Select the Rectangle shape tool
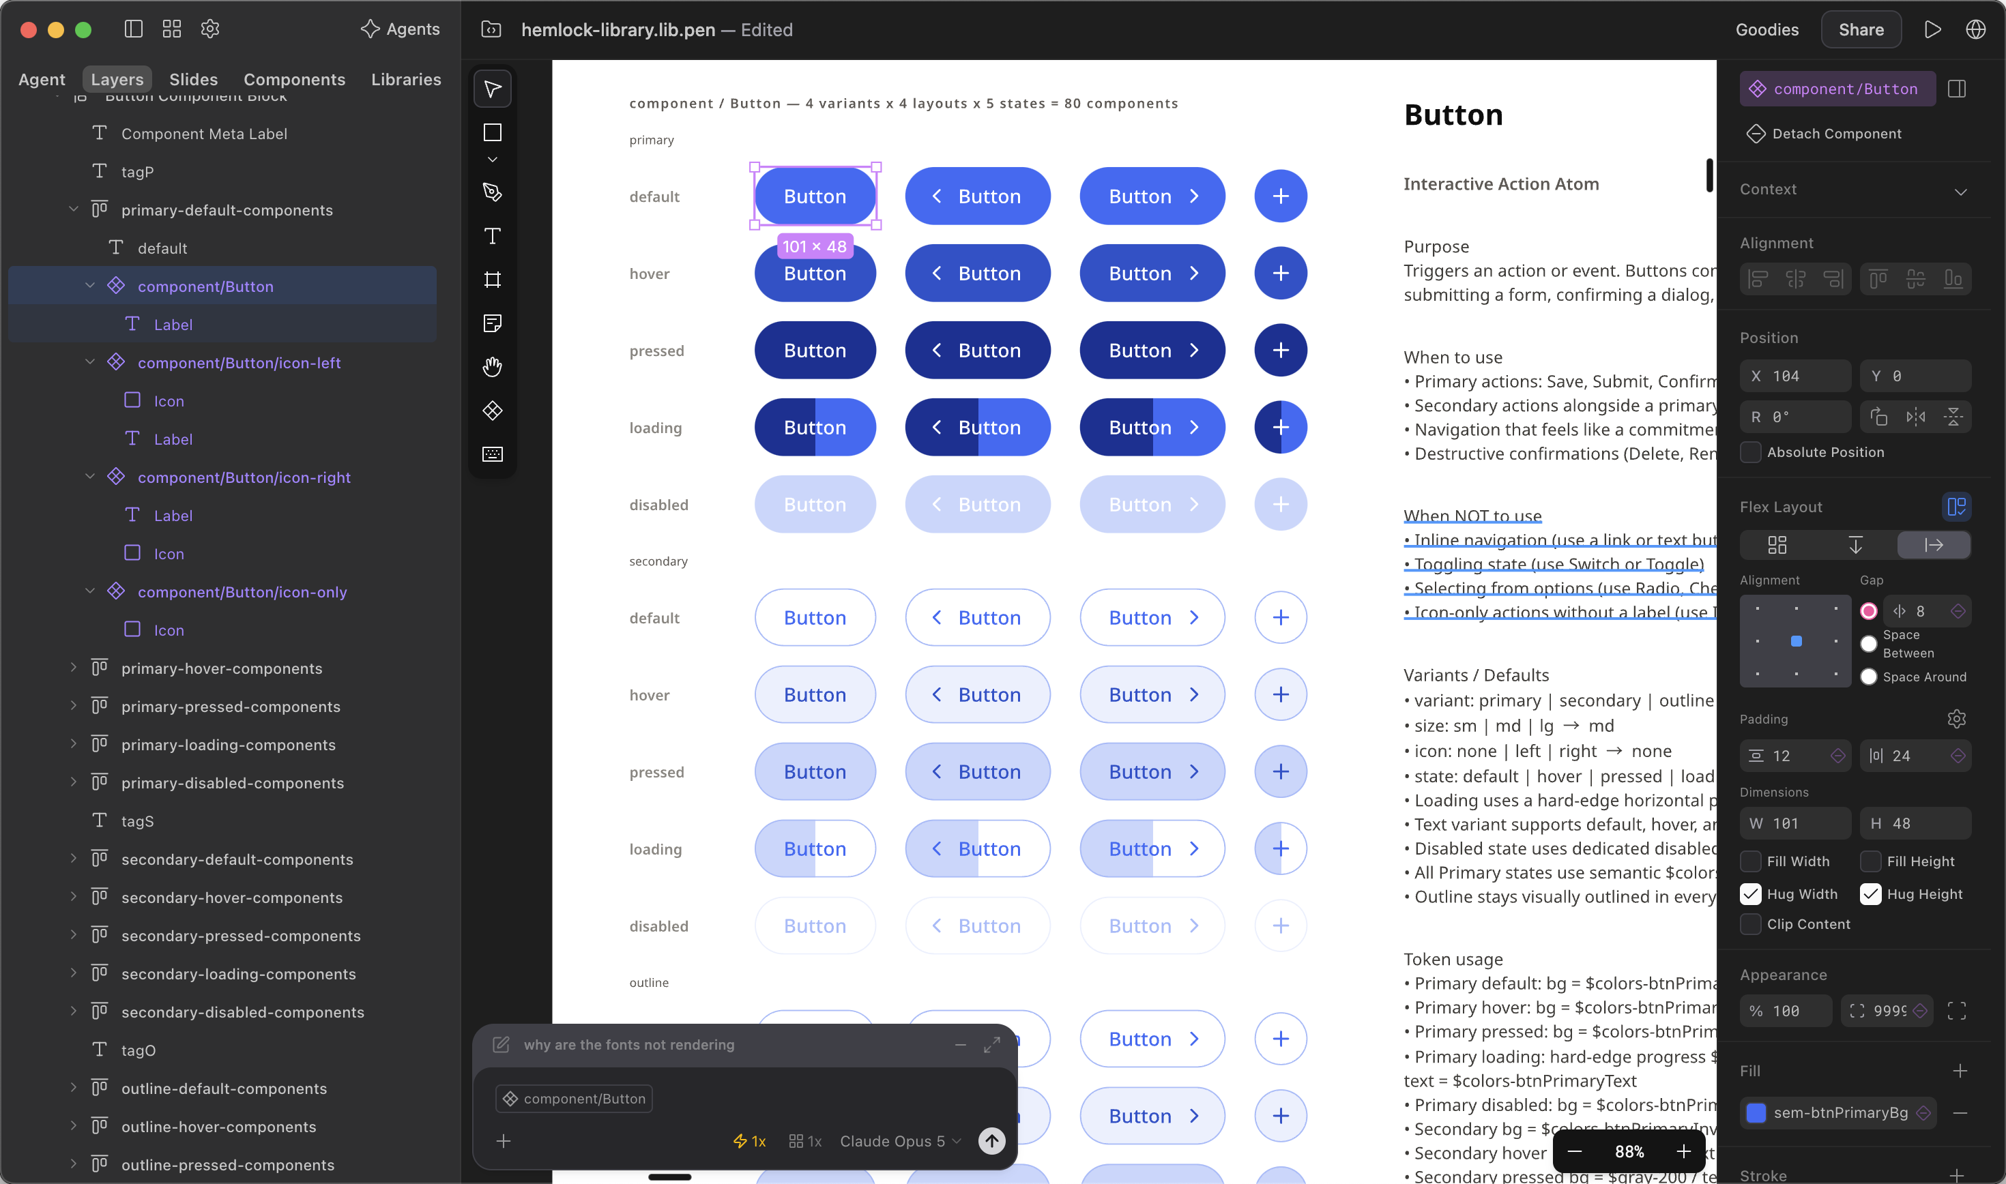Screen dimensions: 2006x1184 [x=493, y=132]
